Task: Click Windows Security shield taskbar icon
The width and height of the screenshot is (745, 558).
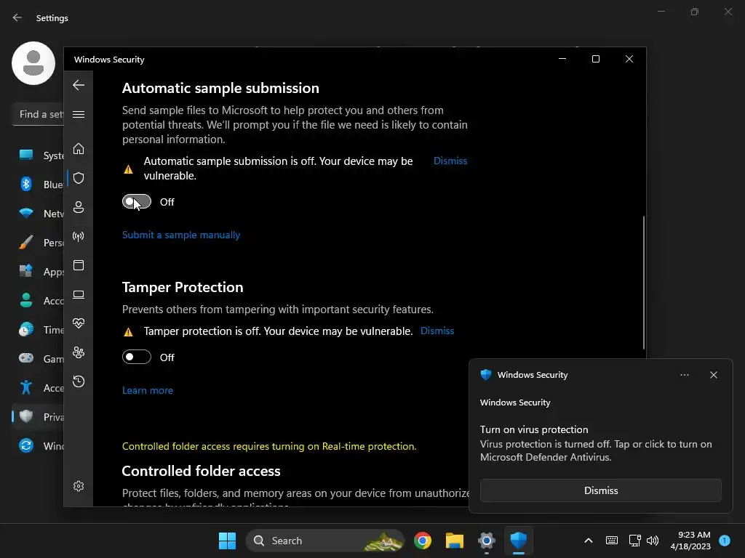Action: coord(518,541)
